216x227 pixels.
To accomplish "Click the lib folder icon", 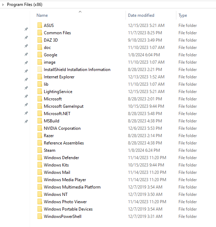I will tap(40, 84).
